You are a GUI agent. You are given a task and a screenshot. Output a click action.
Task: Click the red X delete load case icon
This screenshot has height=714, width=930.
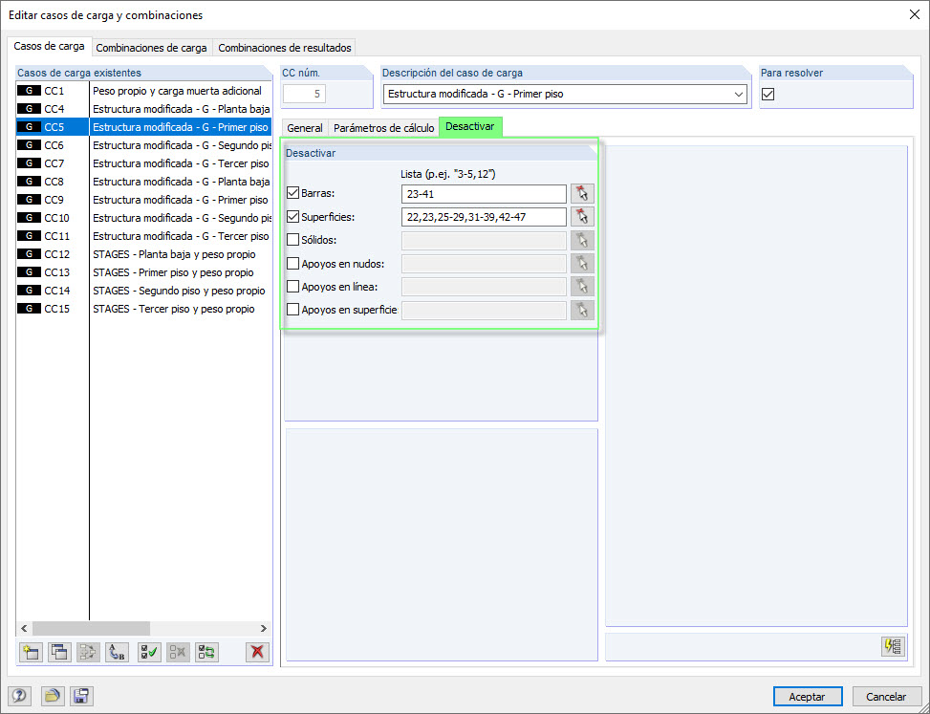pyautogui.click(x=257, y=652)
